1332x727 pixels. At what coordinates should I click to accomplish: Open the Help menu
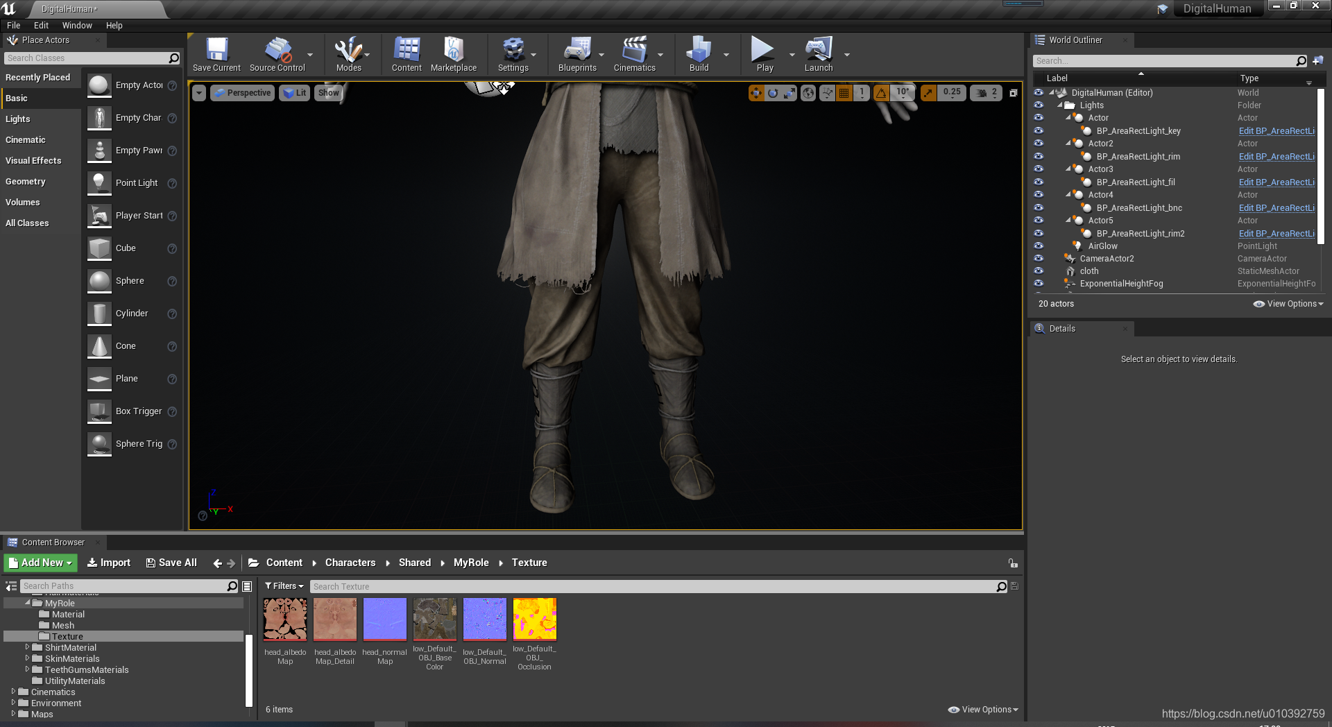click(x=114, y=26)
